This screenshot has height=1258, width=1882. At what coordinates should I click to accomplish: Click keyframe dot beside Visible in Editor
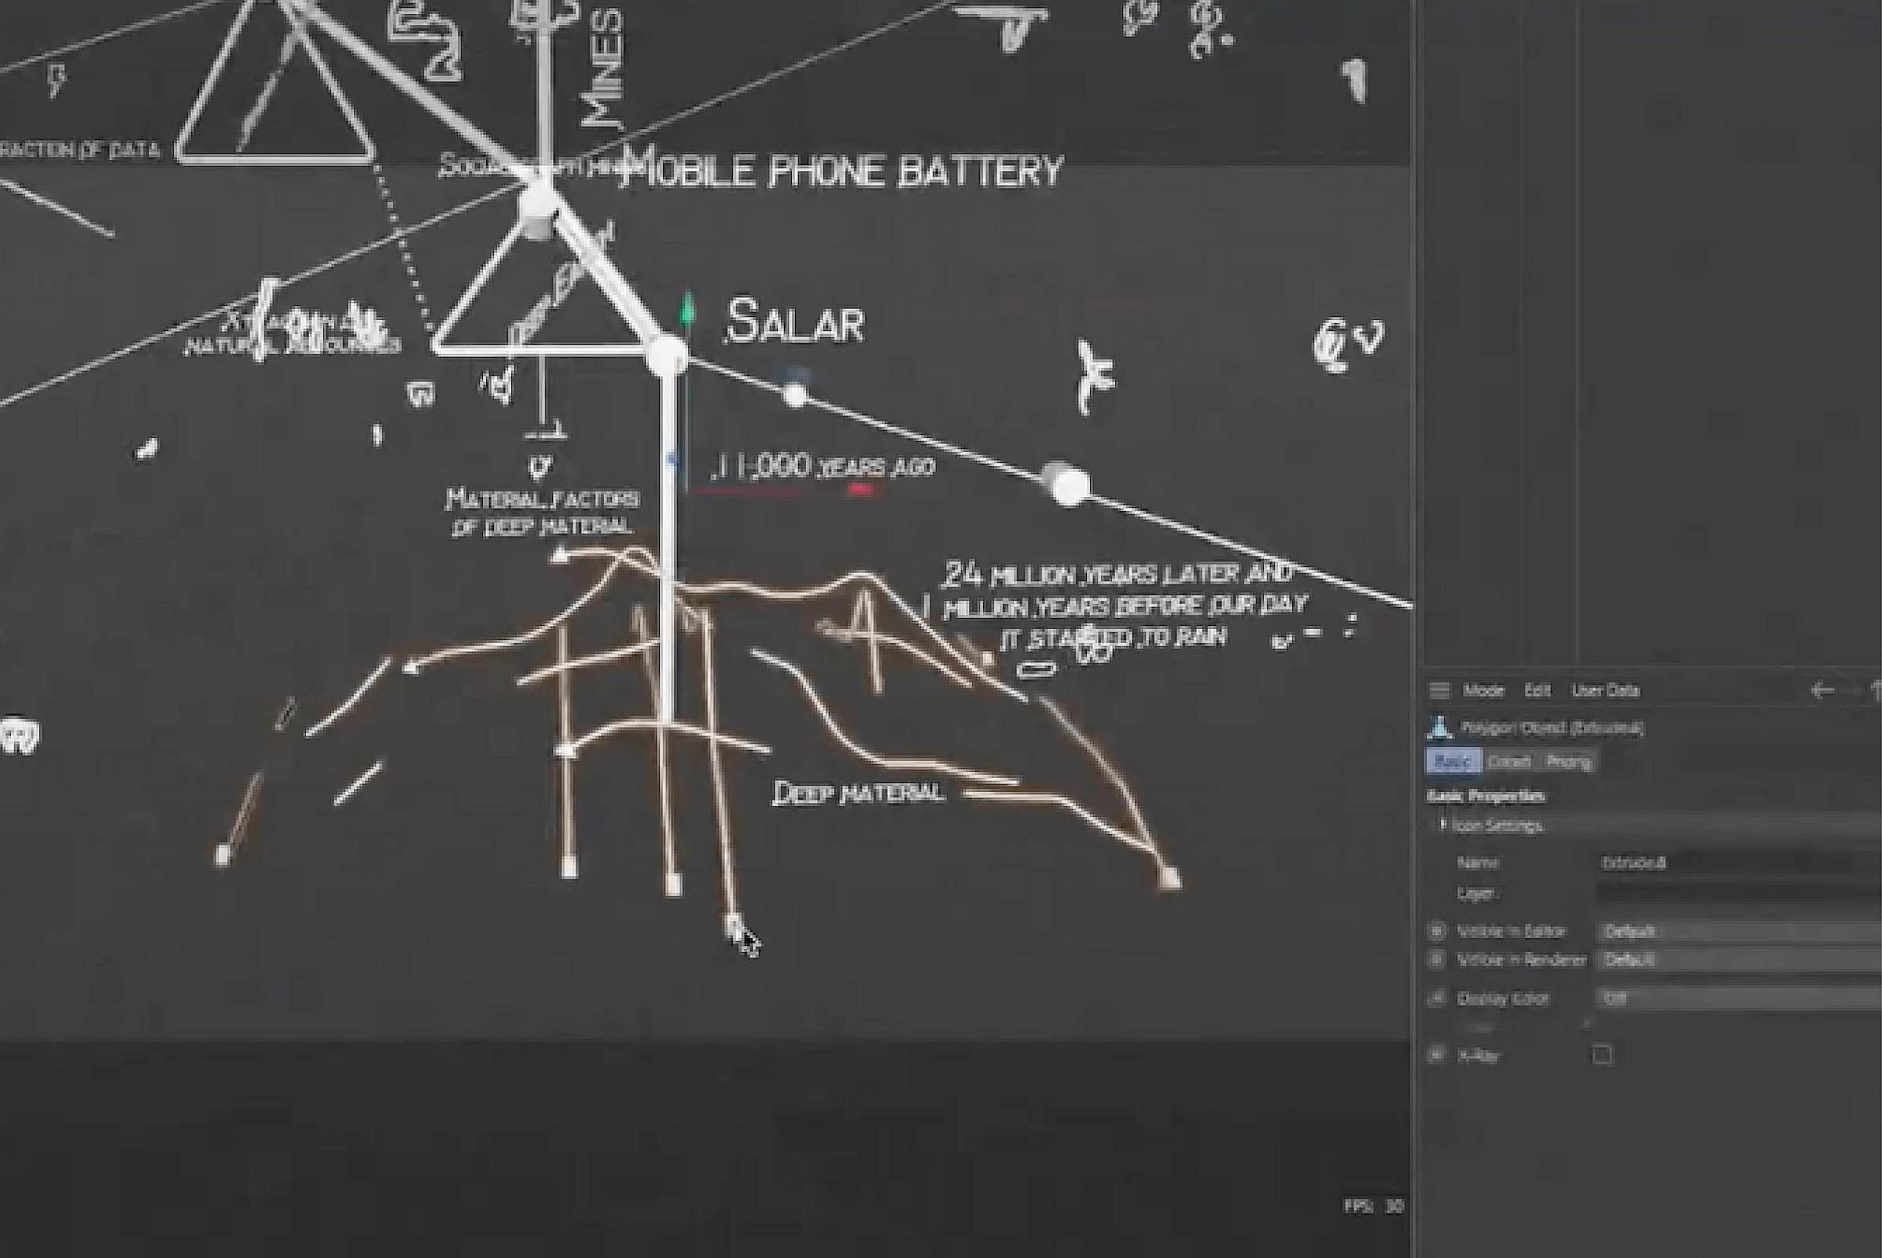[x=1437, y=931]
